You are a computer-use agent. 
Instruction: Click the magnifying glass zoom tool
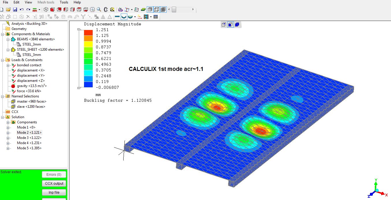tap(99, 10)
